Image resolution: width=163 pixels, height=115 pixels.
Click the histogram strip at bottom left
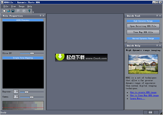coord(23,105)
